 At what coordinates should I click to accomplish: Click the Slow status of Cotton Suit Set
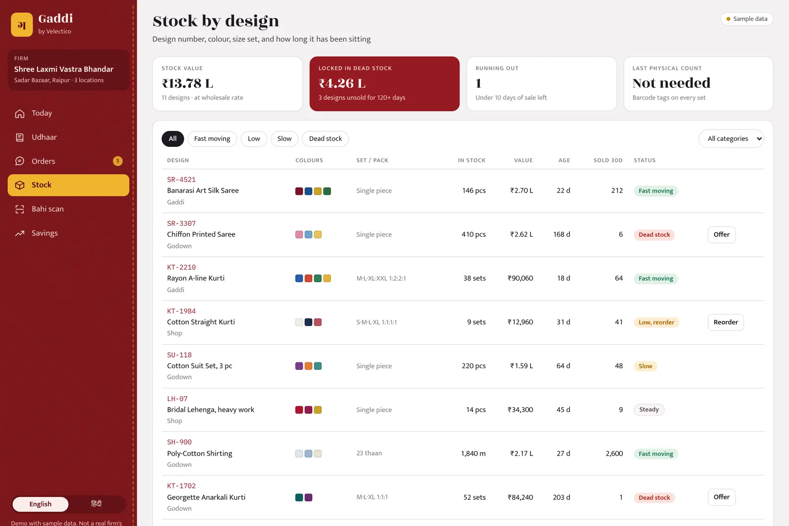click(x=646, y=366)
